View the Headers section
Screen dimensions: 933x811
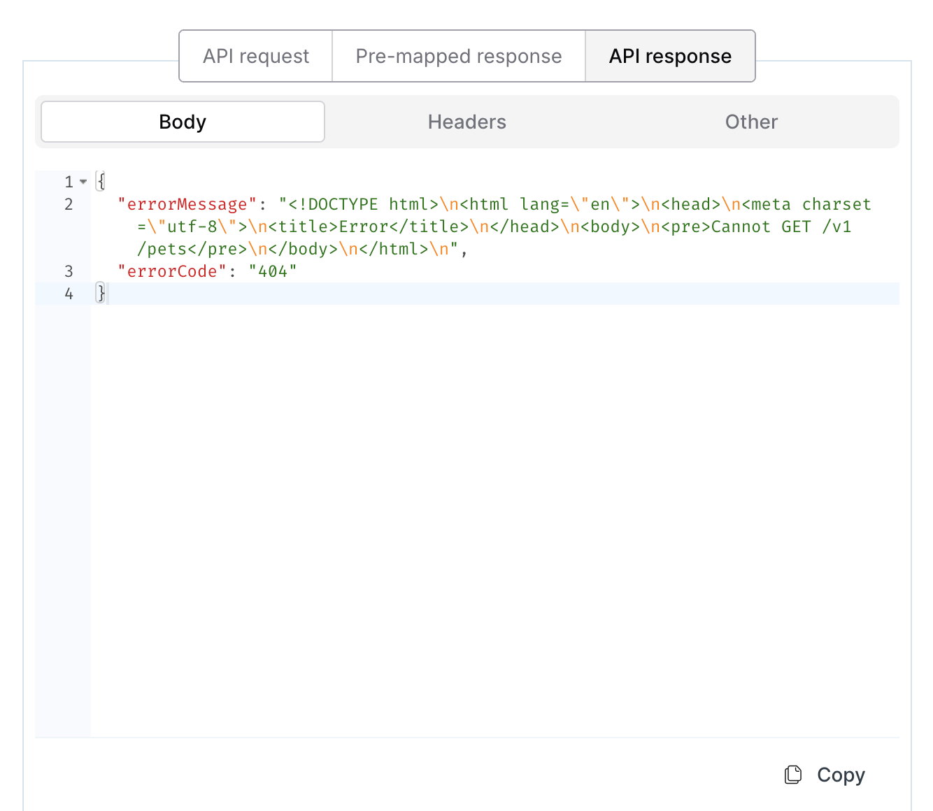pos(467,122)
